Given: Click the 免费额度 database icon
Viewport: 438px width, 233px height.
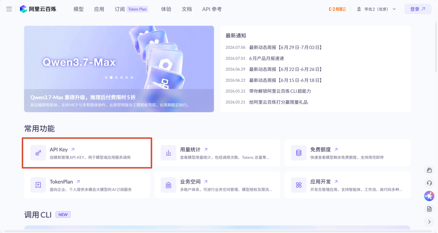Looking at the screenshot, I should [x=299, y=153].
